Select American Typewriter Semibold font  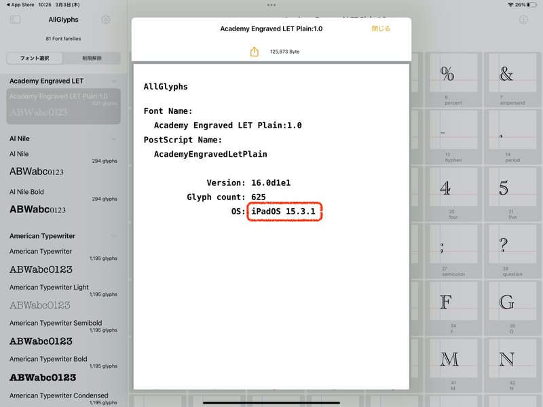click(63, 333)
